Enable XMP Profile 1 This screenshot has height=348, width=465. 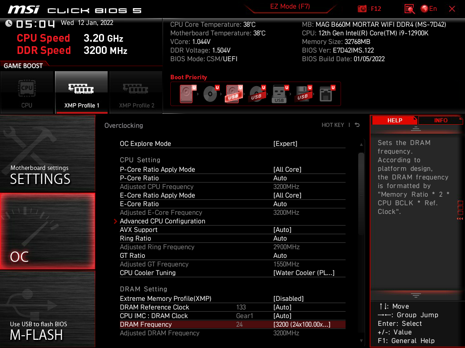point(82,92)
